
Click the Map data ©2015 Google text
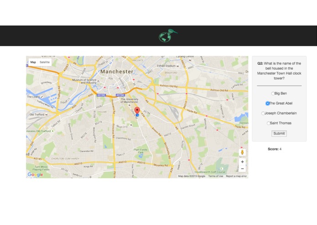tap(192, 176)
